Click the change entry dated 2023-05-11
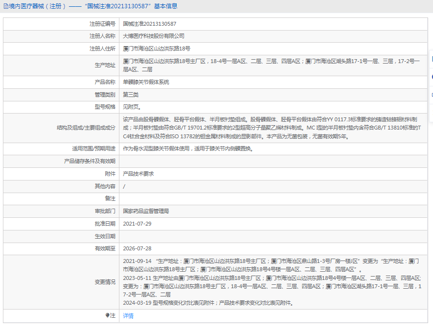Screen dimensions: 433x327 pos(272,286)
